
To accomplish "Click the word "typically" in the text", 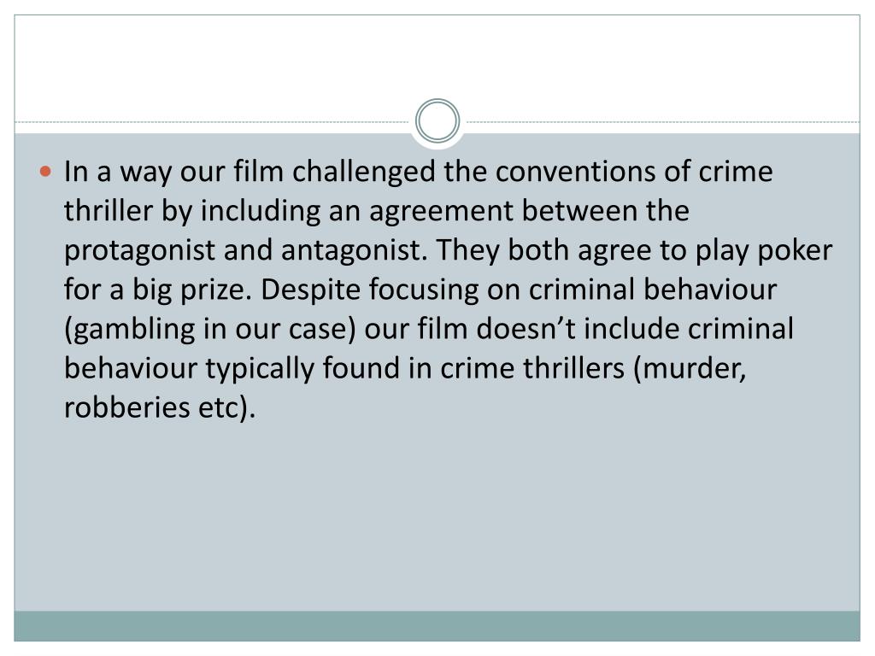I will pos(260,369).
